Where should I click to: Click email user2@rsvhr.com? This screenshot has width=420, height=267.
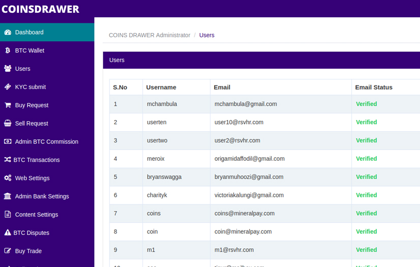(x=237, y=140)
